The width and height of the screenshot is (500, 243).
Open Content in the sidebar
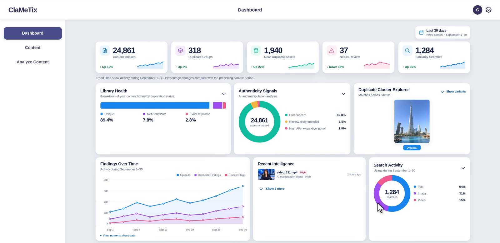point(33,48)
